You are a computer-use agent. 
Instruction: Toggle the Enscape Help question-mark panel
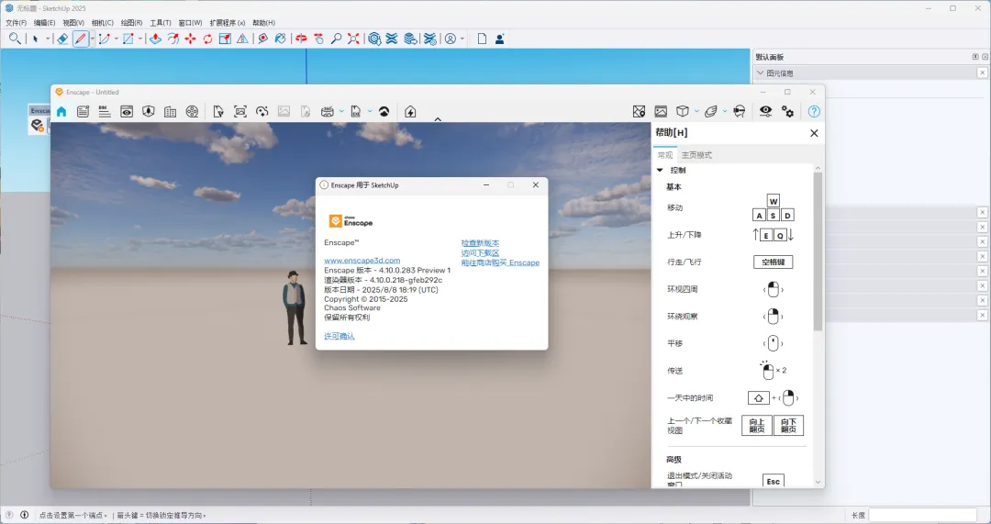tap(814, 111)
